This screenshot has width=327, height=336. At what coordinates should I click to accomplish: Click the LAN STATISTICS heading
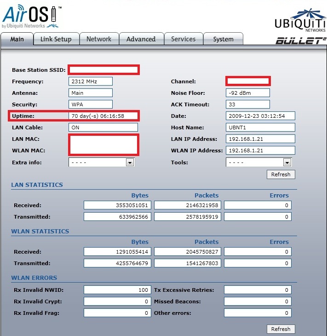point(37,185)
